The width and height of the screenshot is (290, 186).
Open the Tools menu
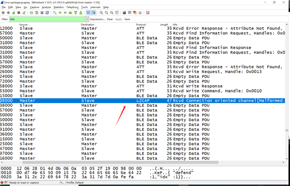coord(84,7)
